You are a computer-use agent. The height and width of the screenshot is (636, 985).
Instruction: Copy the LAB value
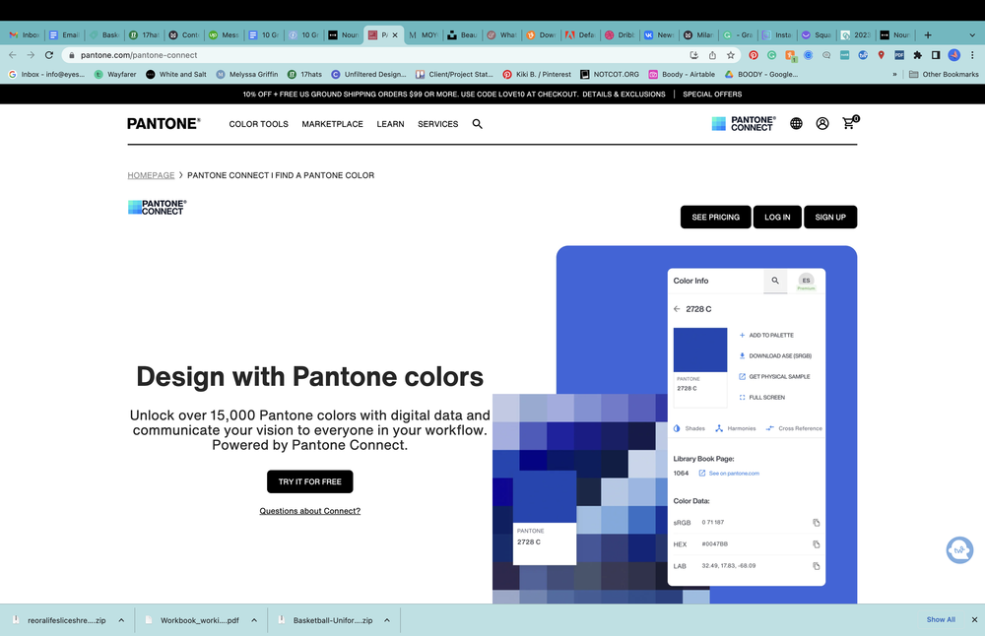point(816,566)
